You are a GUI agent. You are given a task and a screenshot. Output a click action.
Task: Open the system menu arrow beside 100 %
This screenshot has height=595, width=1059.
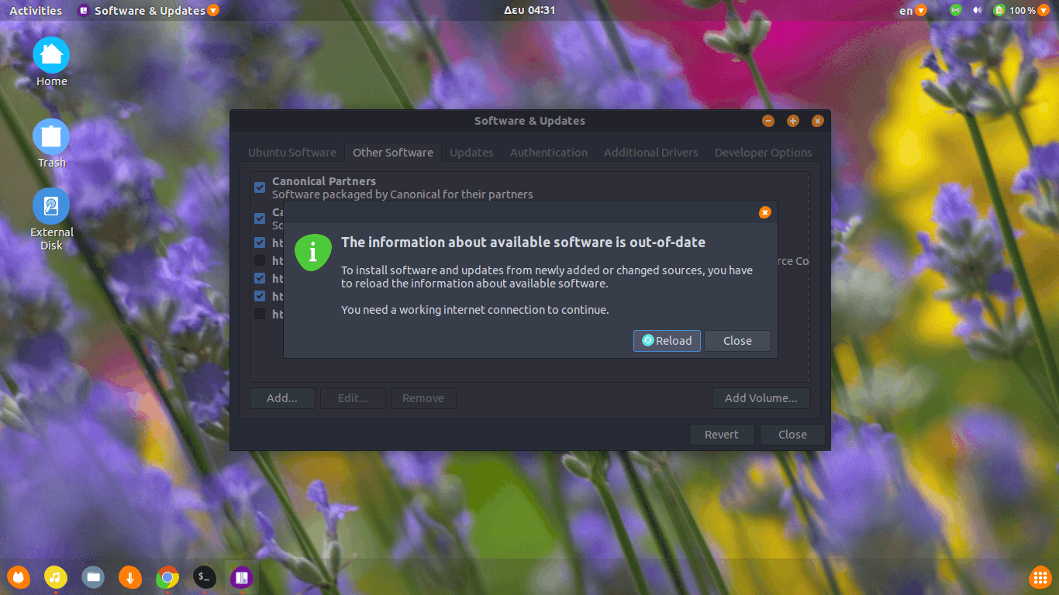tap(1043, 10)
